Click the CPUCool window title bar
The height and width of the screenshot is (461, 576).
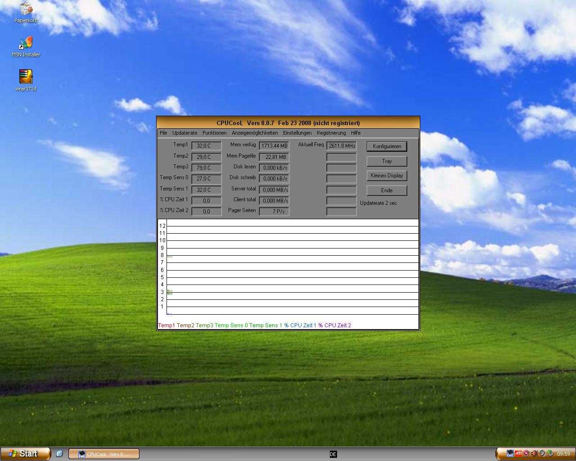pyautogui.click(x=288, y=123)
